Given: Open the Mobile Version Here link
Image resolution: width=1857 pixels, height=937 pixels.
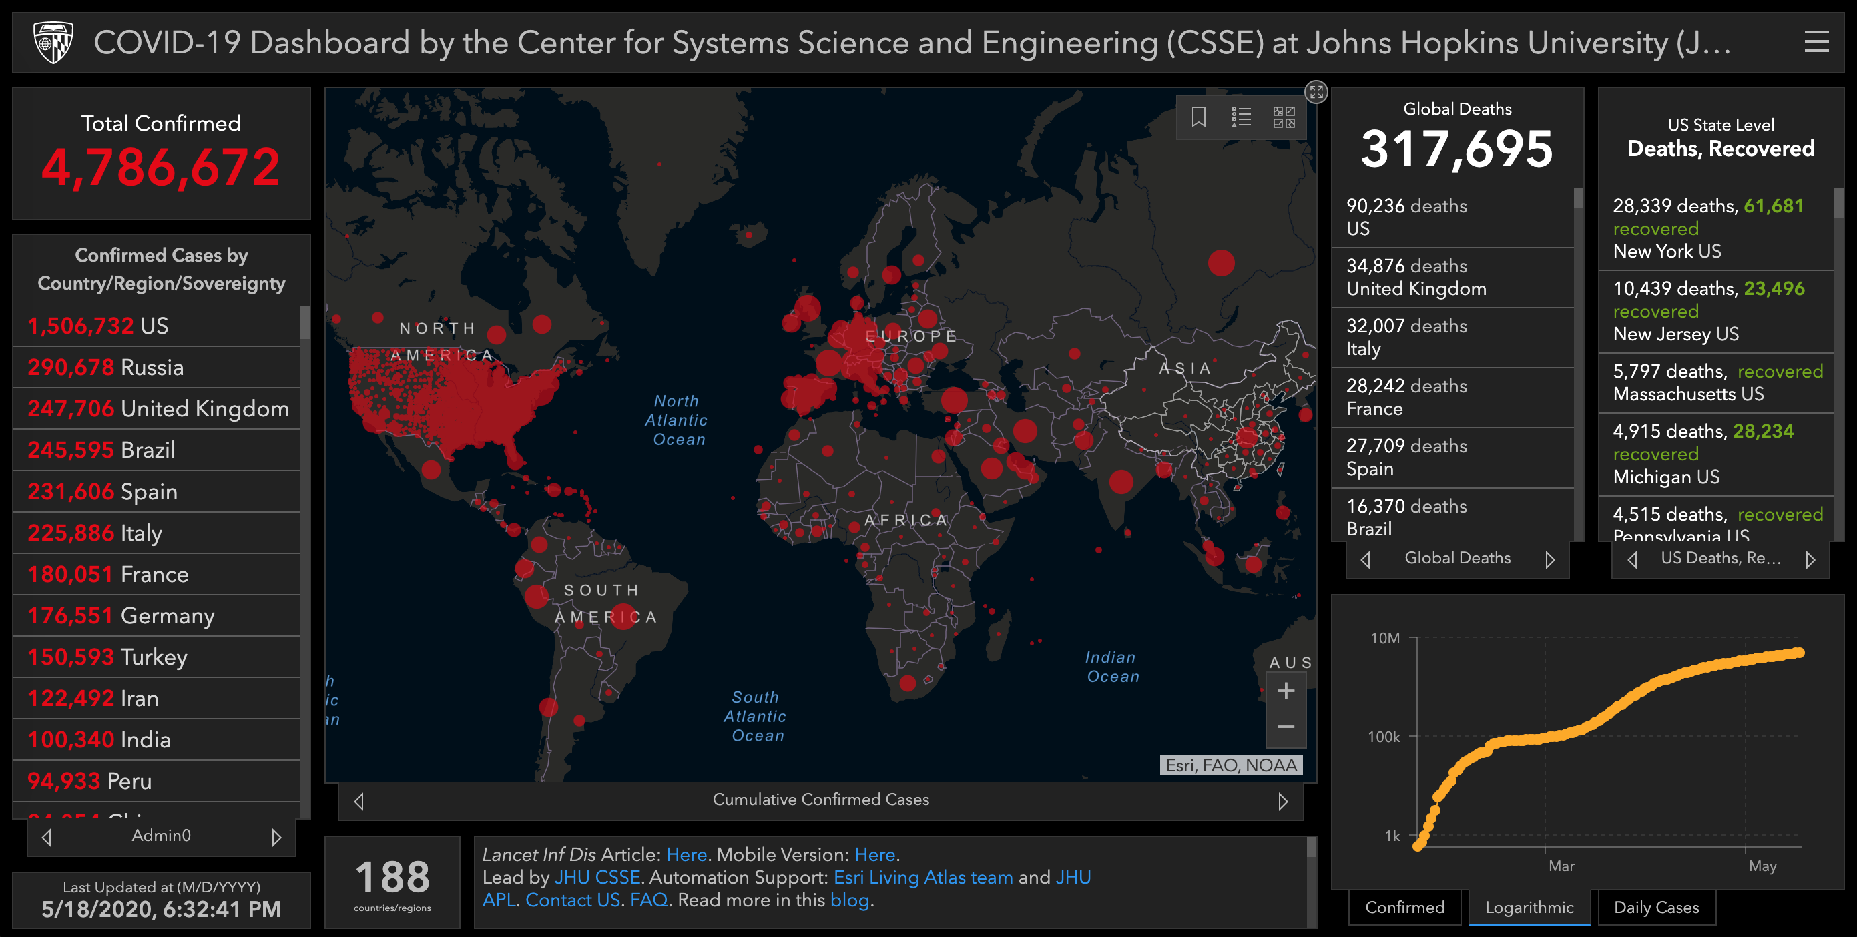Looking at the screenshot, I should 874,855.
